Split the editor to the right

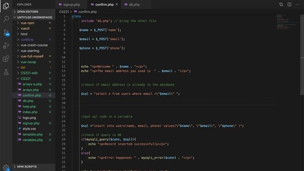pyautogui.click(x=289, y=4)
